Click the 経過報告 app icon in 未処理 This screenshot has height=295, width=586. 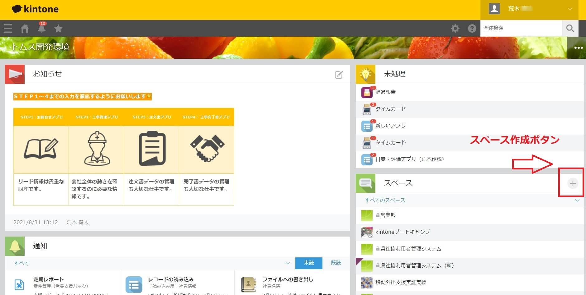366,92
